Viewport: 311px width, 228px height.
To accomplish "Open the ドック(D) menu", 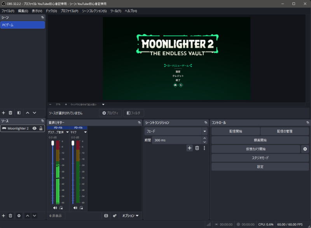I will (x=51, y=11).
